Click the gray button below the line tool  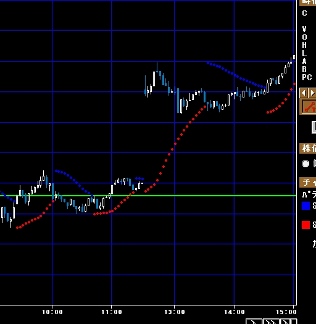(x=314, y=127)
